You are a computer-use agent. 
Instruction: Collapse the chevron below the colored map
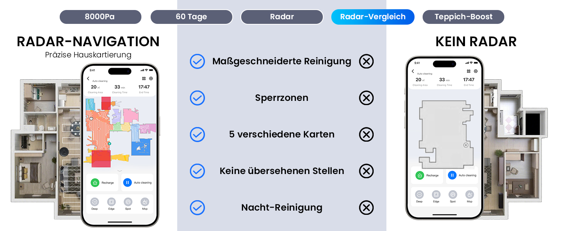(119, 171)
